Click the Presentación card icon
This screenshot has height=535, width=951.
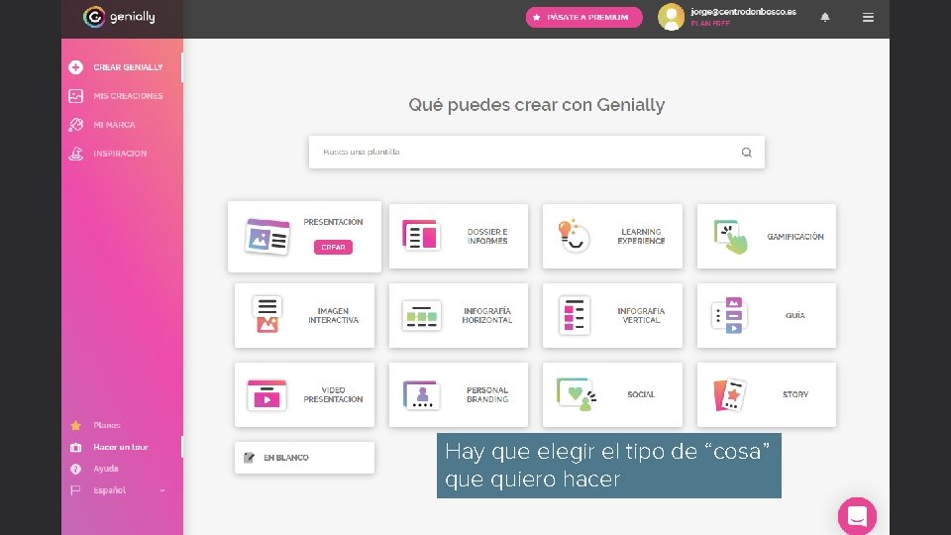267,237
